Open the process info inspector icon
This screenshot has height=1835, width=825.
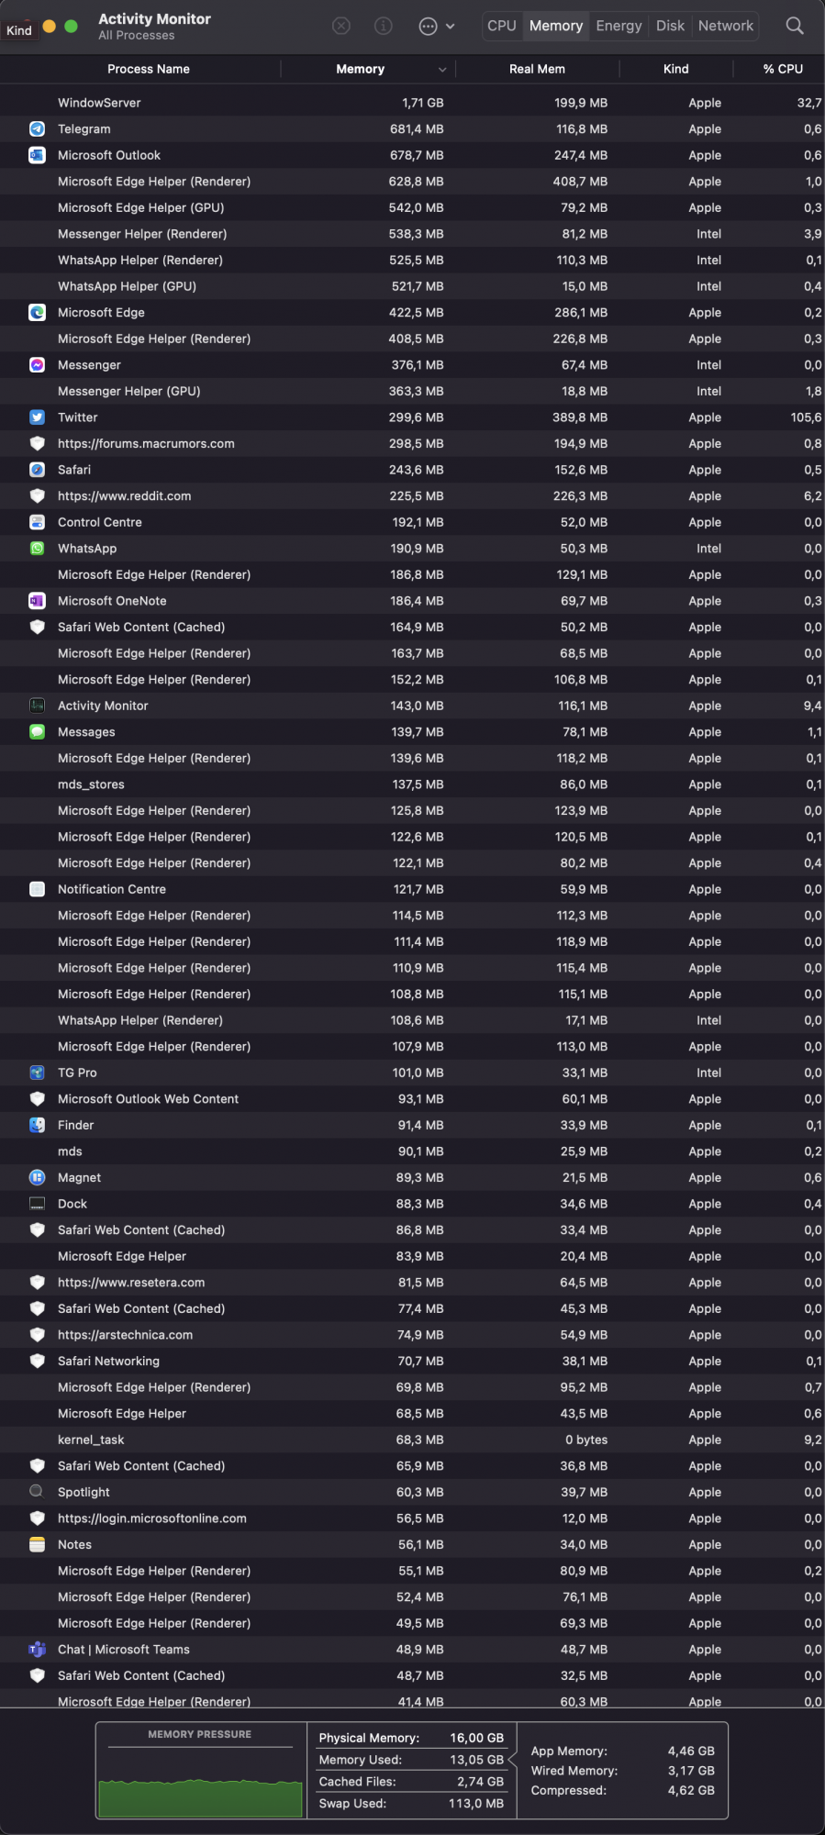(x=384, y=26)
